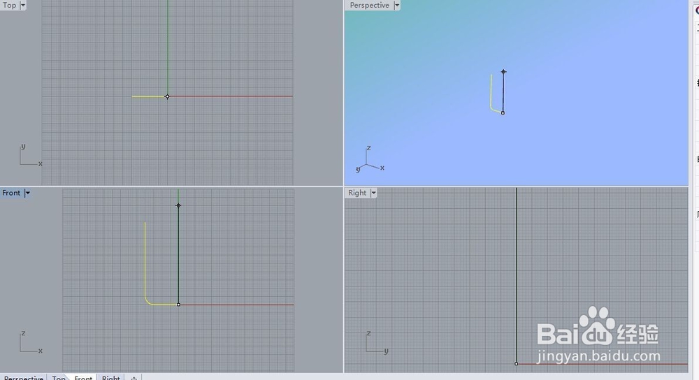Open the Front viewport dropdown arrow
This screenshot has height=380, width=699.
[27, 193]
